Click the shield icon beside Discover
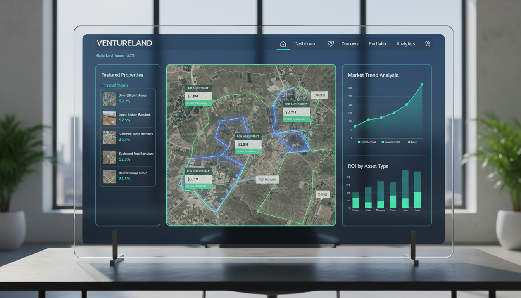Screen dimensions: 521x298 [x=331, y=44]
